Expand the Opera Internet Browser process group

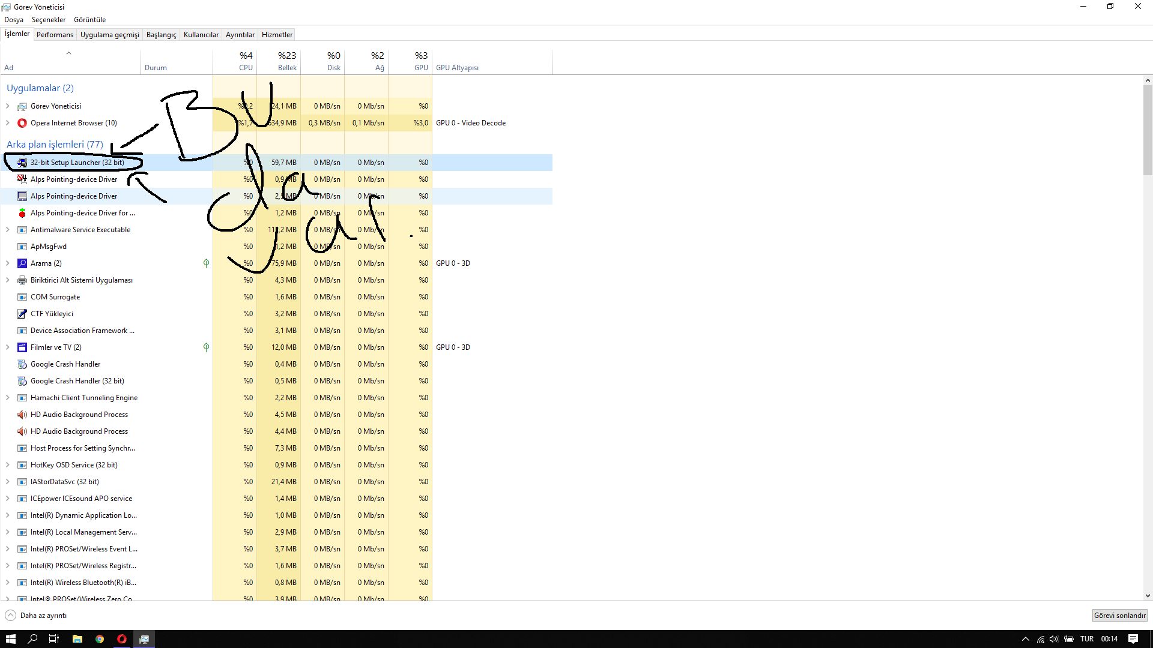tap(7, 123)
